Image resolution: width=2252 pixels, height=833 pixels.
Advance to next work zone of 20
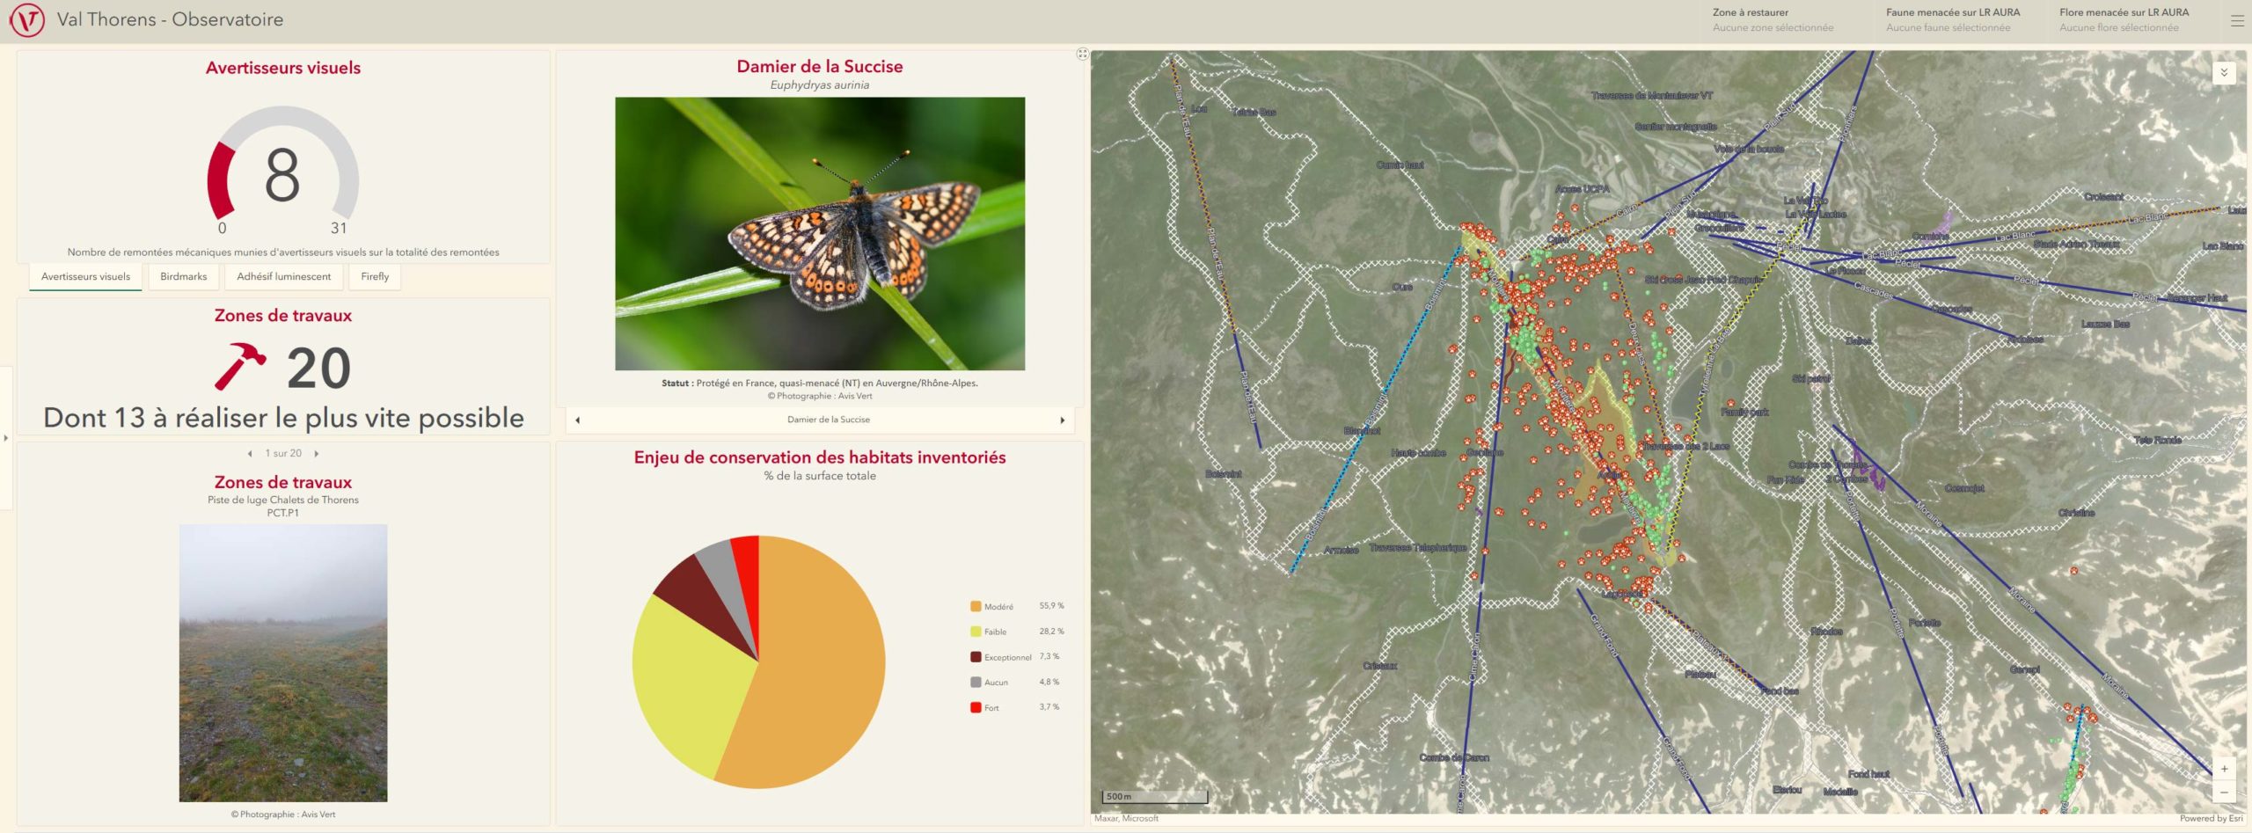(x=317, y=454)
